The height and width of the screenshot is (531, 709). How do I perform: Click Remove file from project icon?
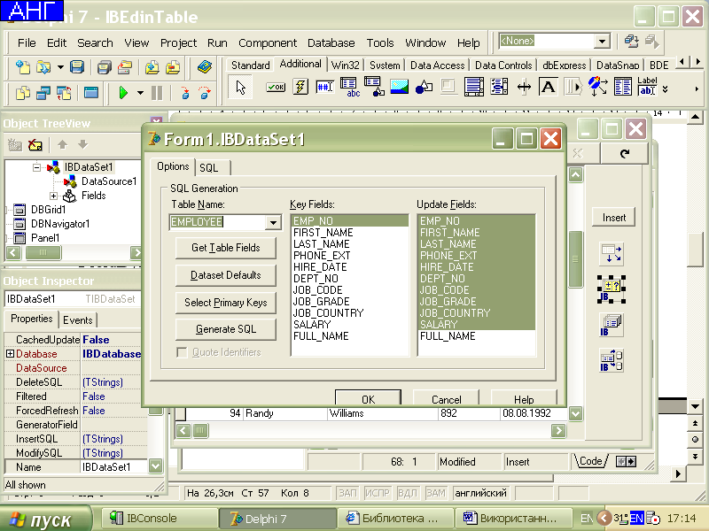172,67
